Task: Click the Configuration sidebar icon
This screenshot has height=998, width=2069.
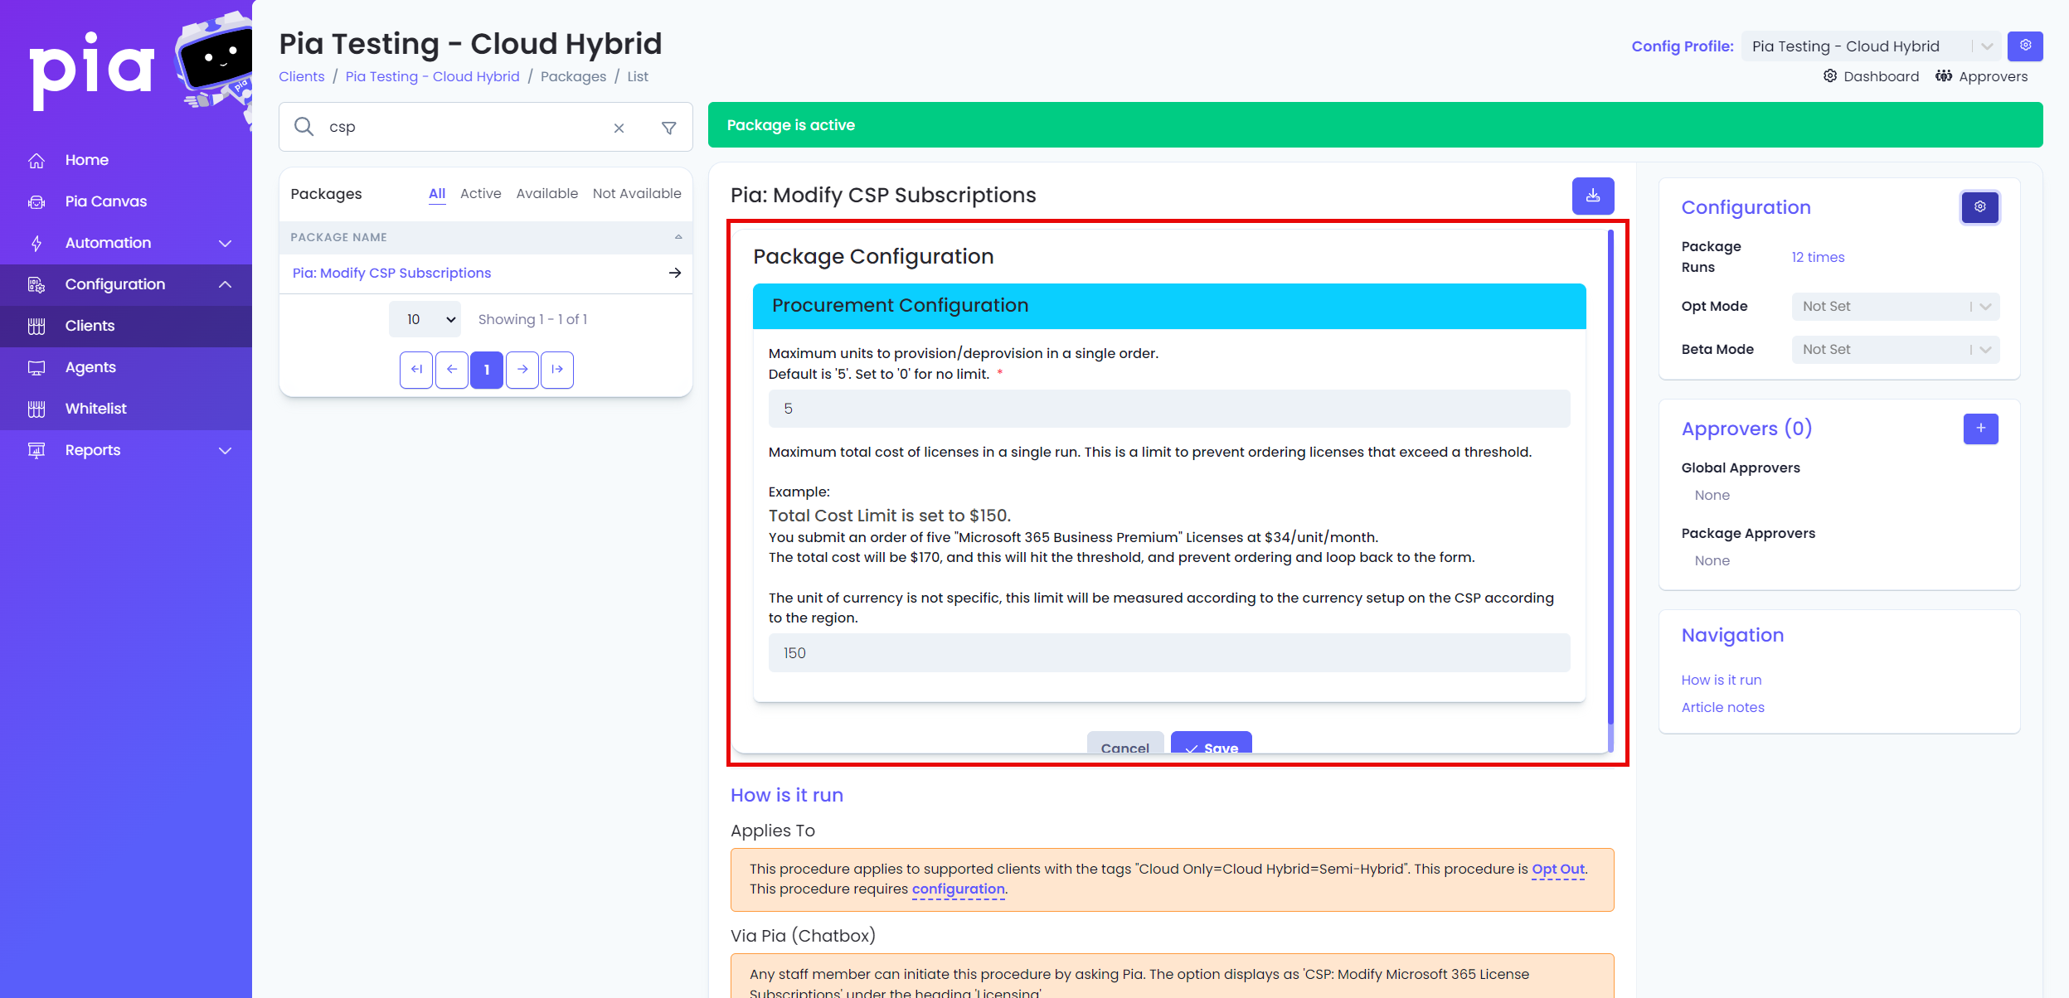Action: point(36,284)
